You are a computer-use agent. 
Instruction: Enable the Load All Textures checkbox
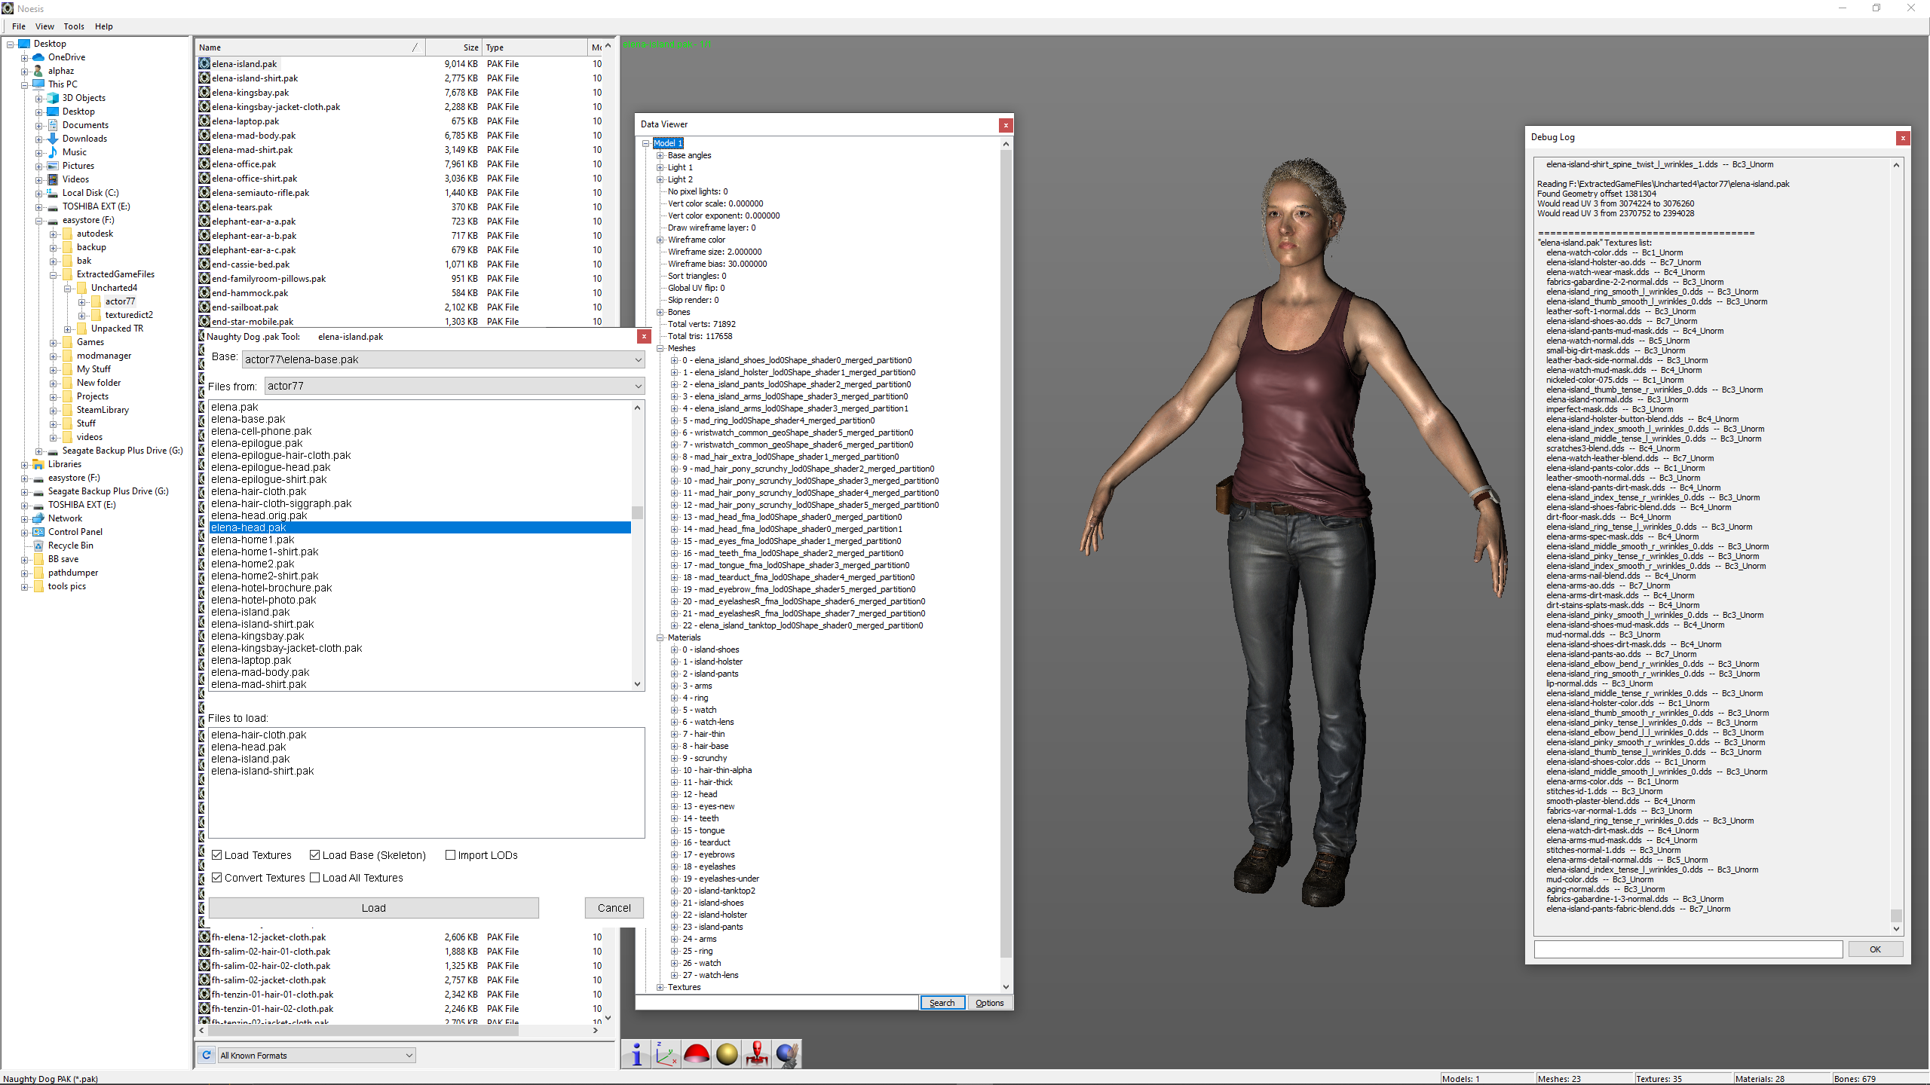coord(315,878)
